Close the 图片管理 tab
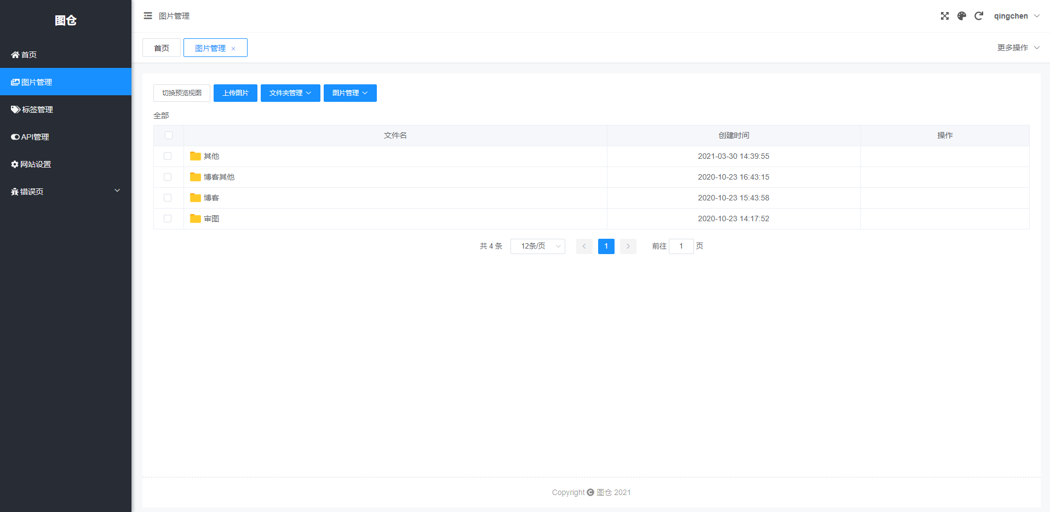 (233, 49)
